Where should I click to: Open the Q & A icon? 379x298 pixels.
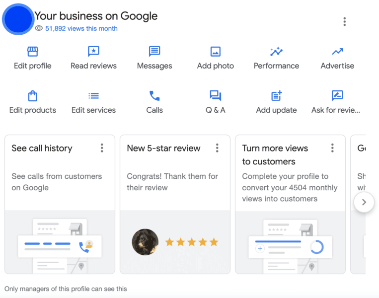(216, 96)
